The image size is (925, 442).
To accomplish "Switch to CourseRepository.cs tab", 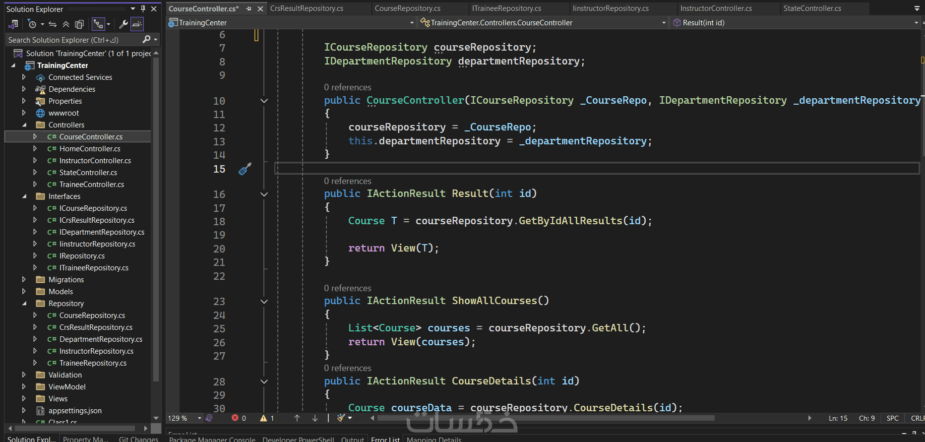I will 407,8.
